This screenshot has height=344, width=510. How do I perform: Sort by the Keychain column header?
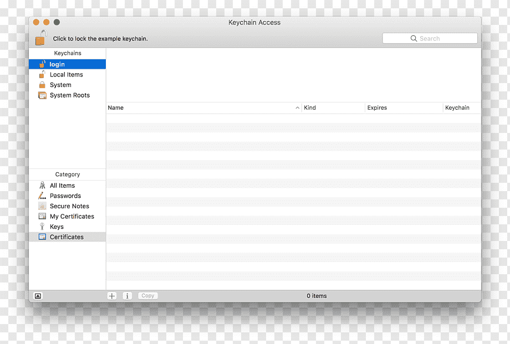point(462,107)
